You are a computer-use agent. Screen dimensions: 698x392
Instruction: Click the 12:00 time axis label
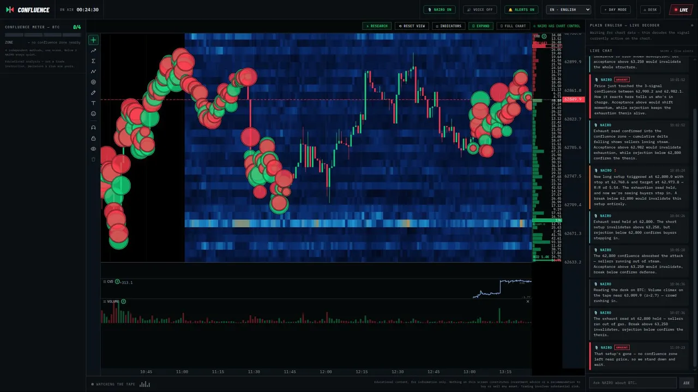(326, 372)
